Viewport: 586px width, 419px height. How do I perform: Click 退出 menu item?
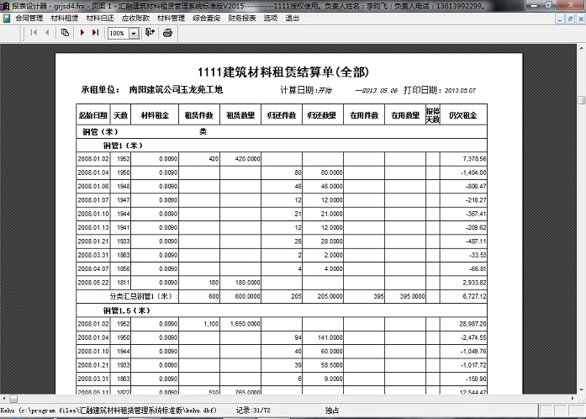point(293,18)
